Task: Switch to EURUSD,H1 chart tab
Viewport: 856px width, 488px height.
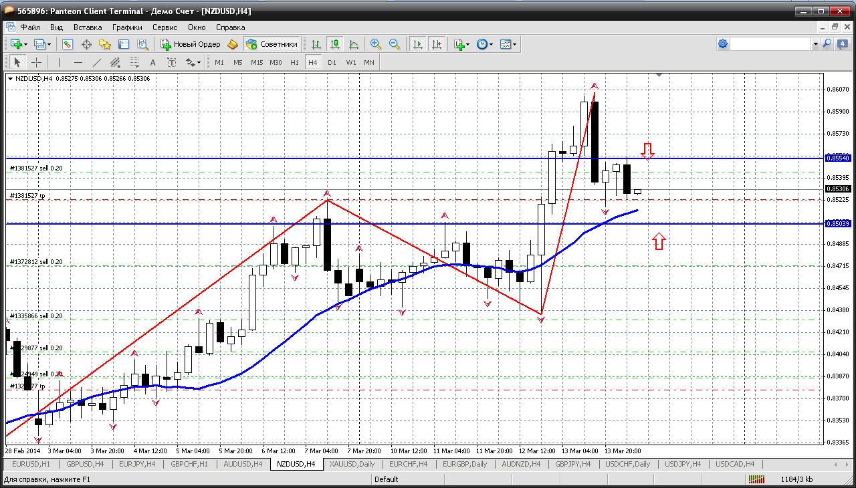Action: [31, 464]
